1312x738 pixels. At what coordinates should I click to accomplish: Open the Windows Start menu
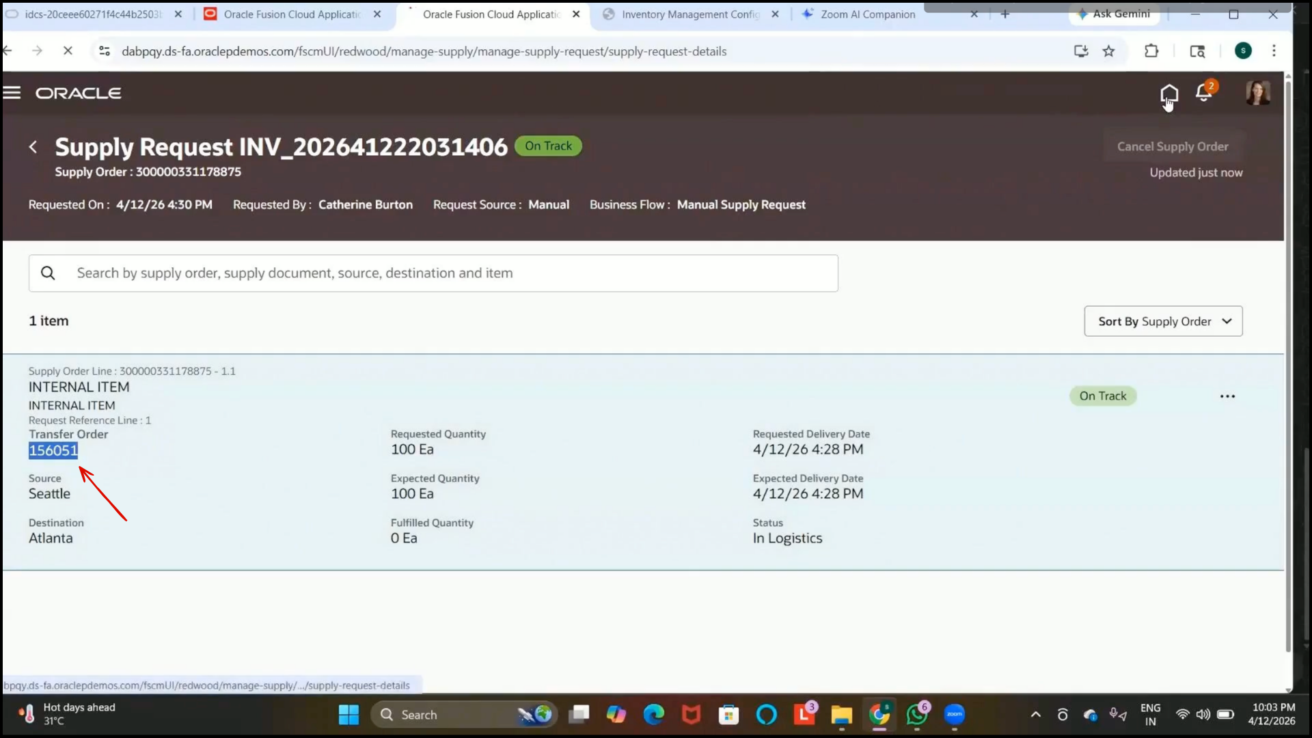click(348, 715)
